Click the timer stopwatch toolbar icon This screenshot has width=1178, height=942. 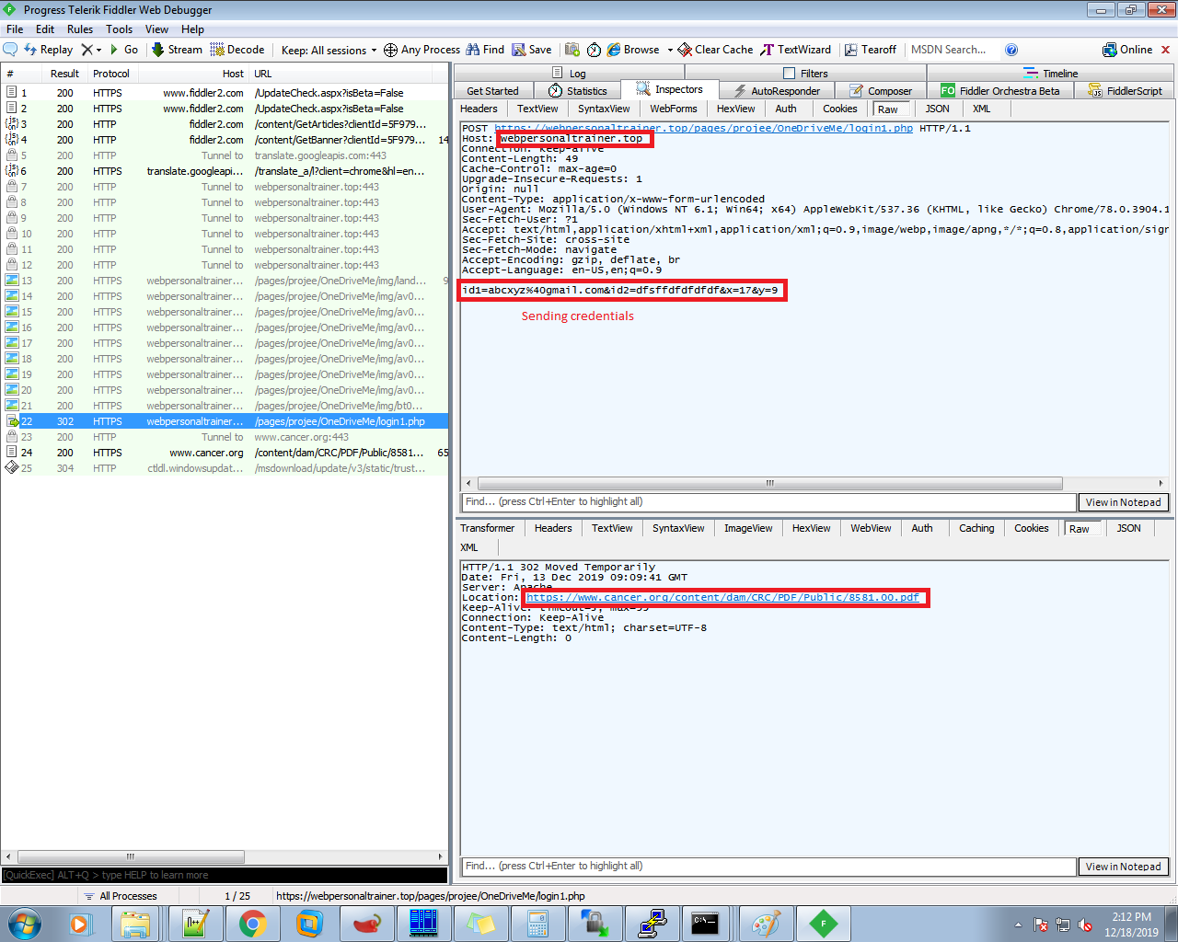594,50
